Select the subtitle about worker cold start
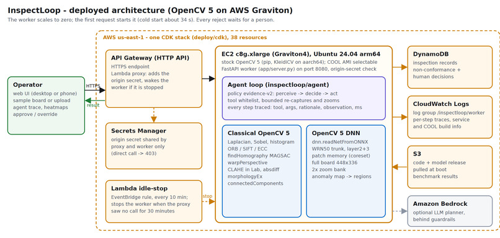Image resolution: width=500 pixels, height=238 pixels. point(141,20)
